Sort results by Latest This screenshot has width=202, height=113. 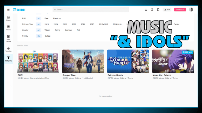click(48, 36)
